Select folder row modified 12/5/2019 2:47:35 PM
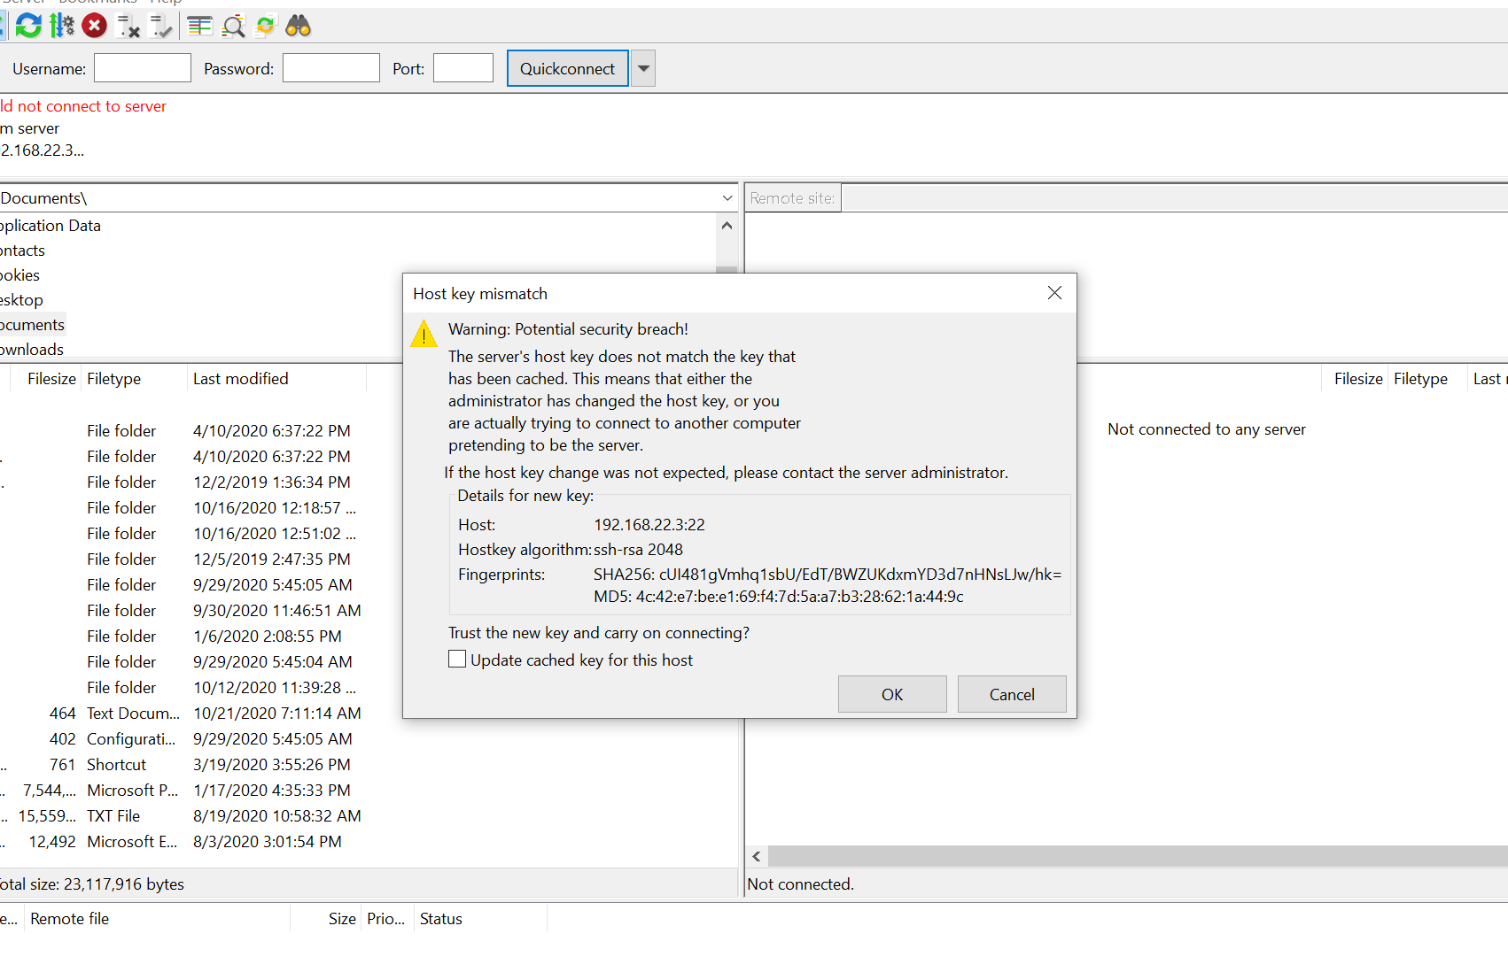This screenshot has height=980, width=1508. coord(182,559)
